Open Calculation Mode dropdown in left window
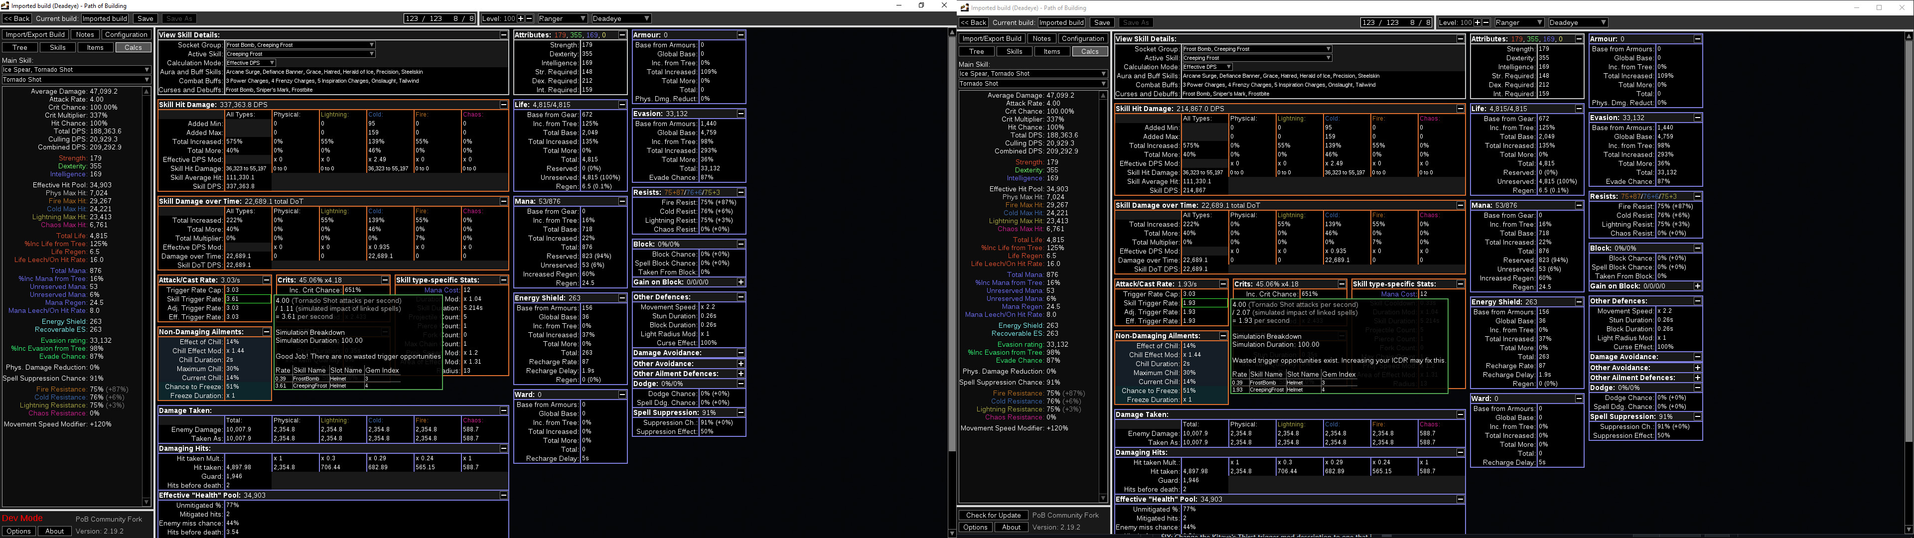The width and height of the screenshot is (1914, 538). [x=250, y=63]
